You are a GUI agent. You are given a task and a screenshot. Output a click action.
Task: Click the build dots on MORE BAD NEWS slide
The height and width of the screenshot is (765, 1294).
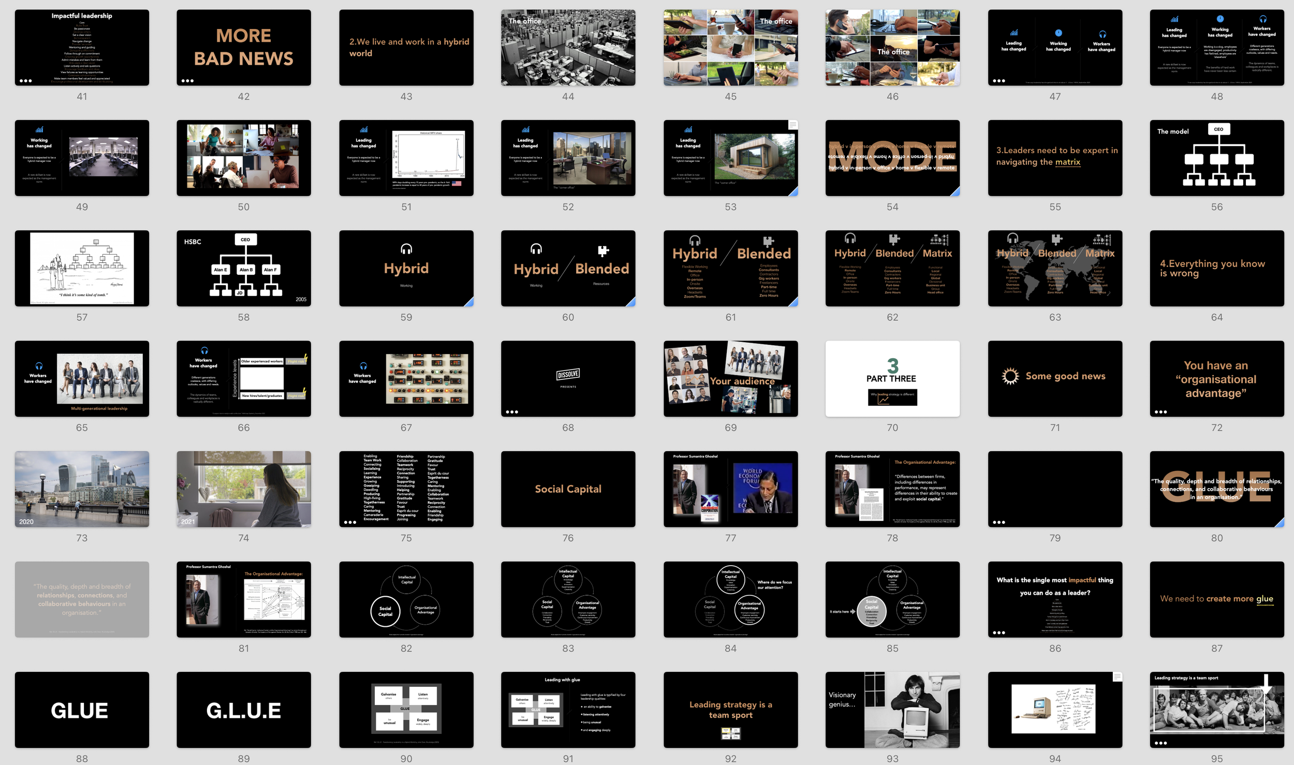click(187, 81)
